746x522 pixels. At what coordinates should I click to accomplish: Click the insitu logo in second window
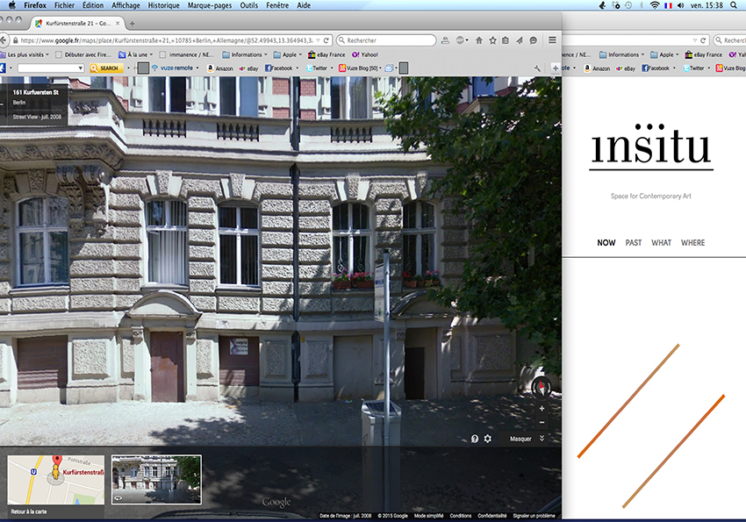pos(651,146)
